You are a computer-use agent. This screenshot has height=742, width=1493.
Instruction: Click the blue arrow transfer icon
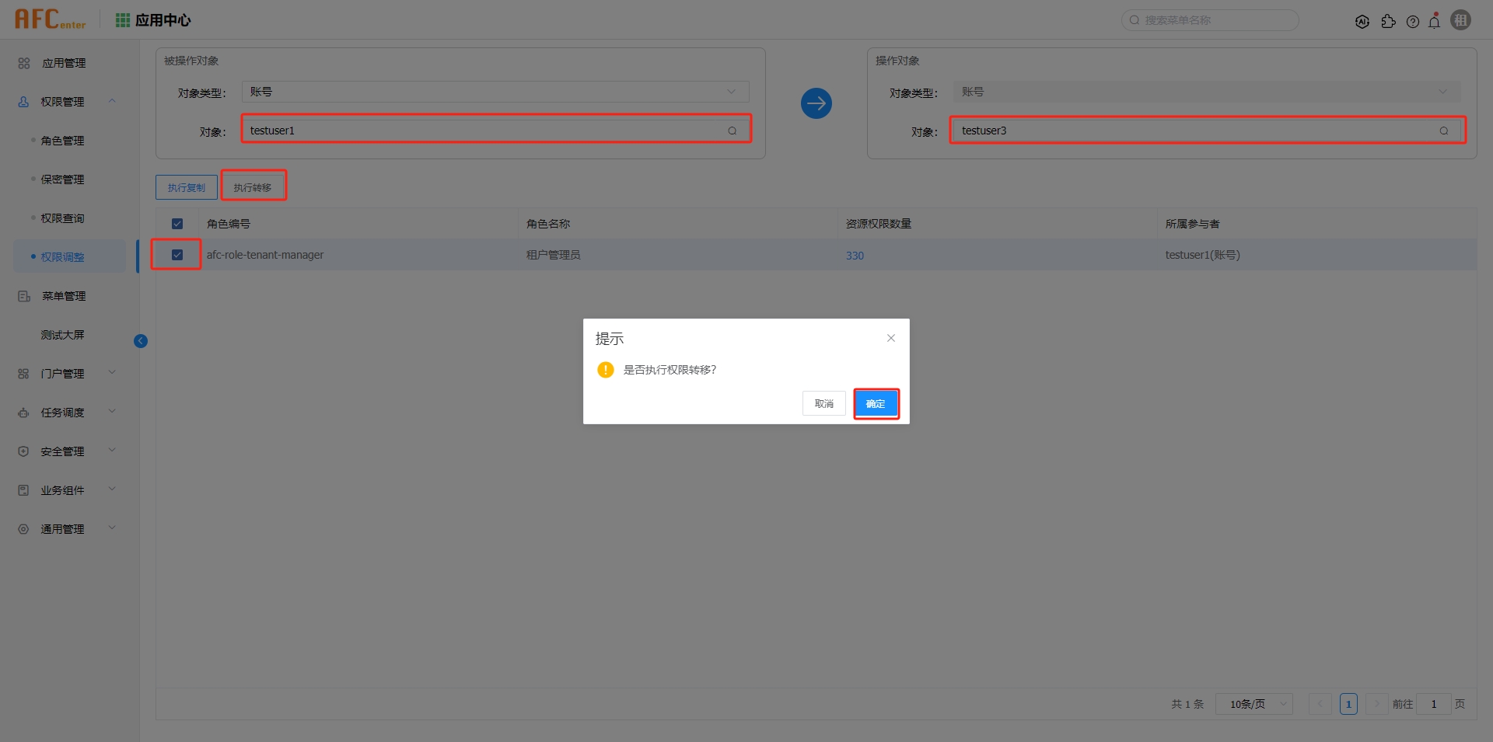pyautogui.click(x=816, y=103)
